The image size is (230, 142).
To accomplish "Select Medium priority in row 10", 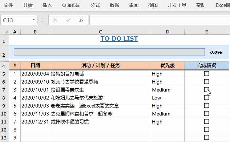I will coord(168,114).
